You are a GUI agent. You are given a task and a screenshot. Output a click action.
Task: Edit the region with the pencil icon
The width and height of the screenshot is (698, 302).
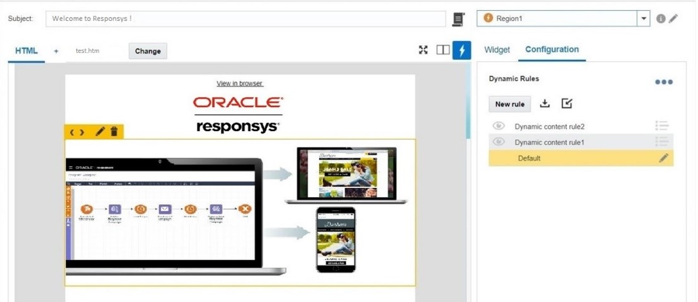point(673,18)
